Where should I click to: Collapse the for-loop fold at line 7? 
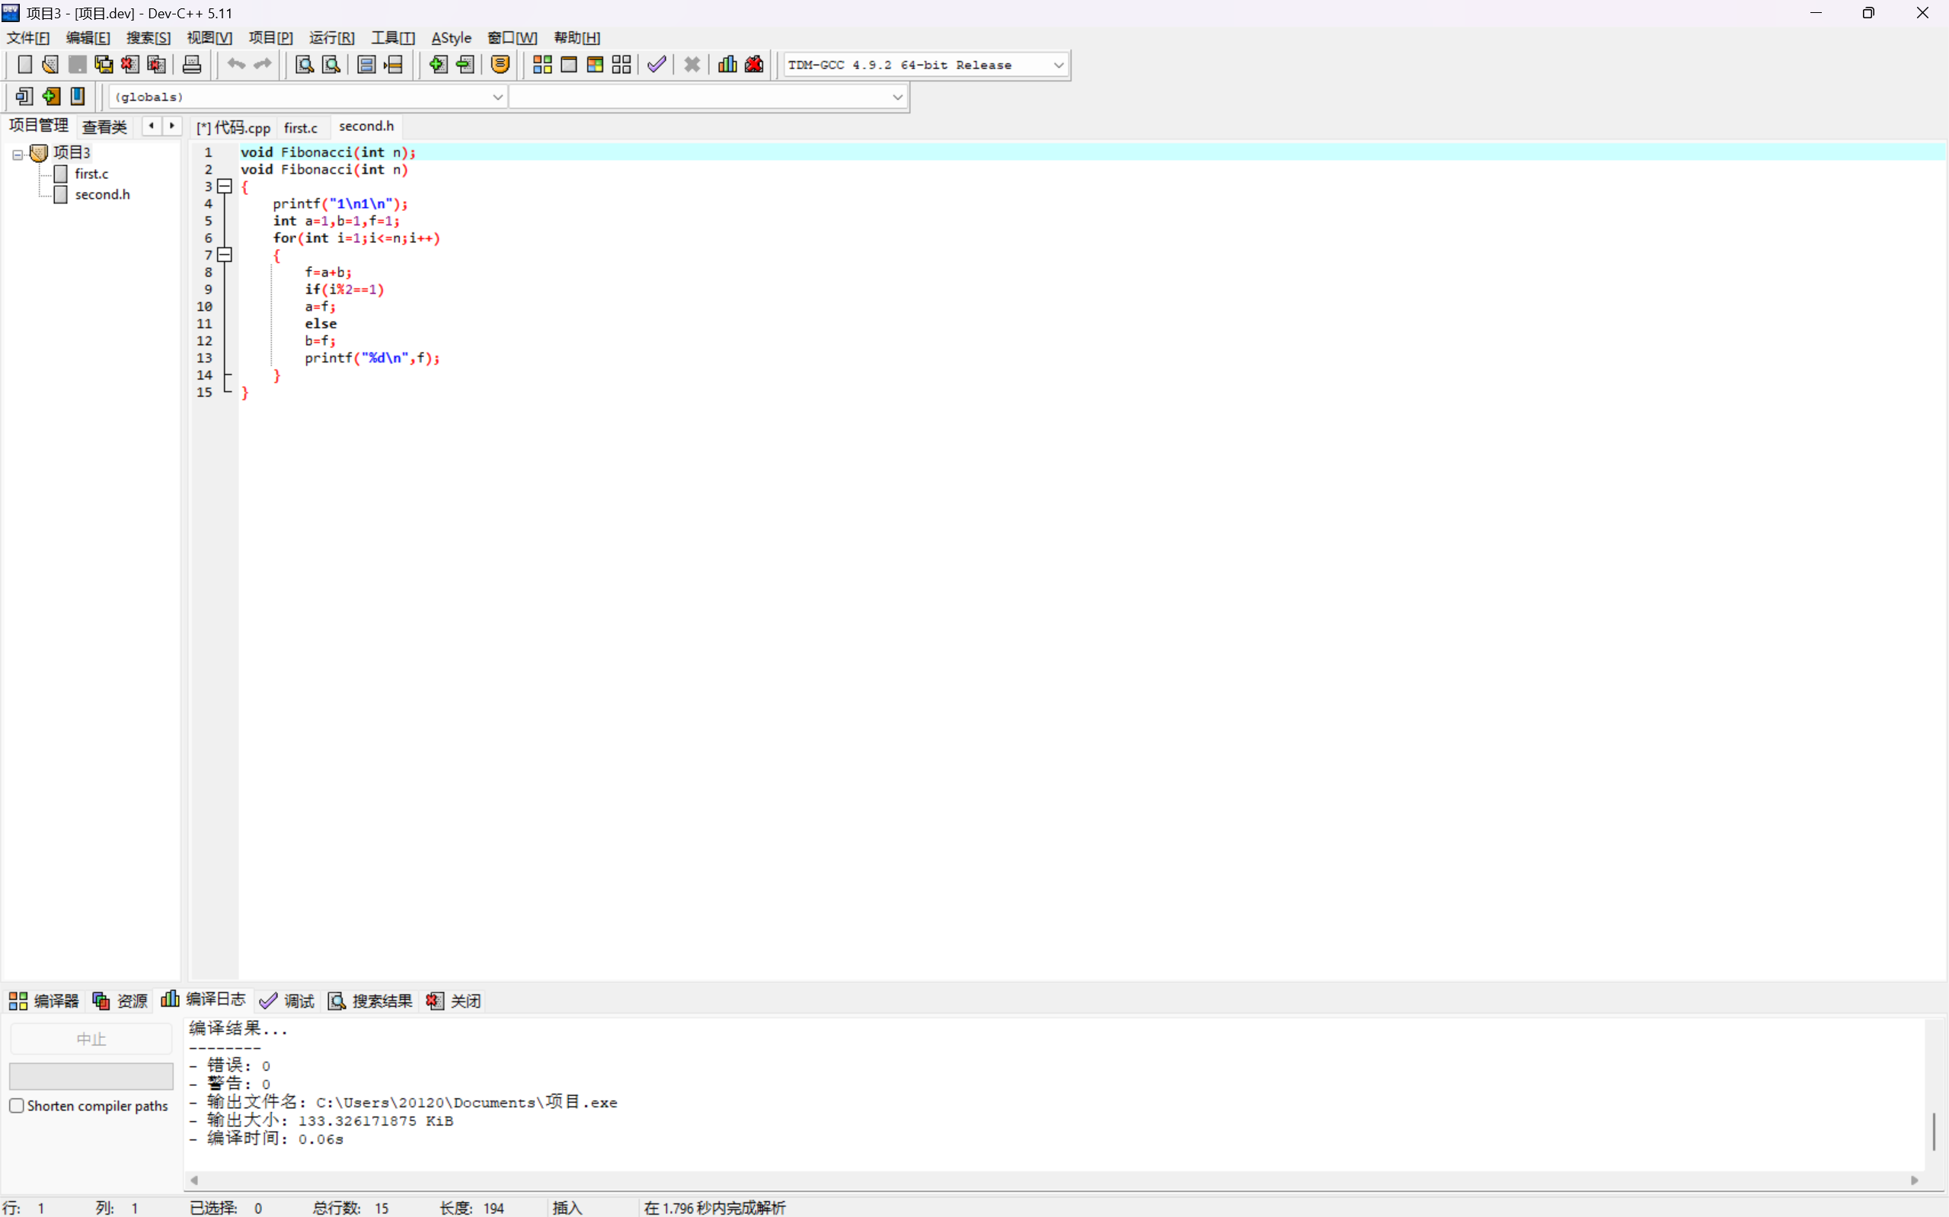coord(225,255)
